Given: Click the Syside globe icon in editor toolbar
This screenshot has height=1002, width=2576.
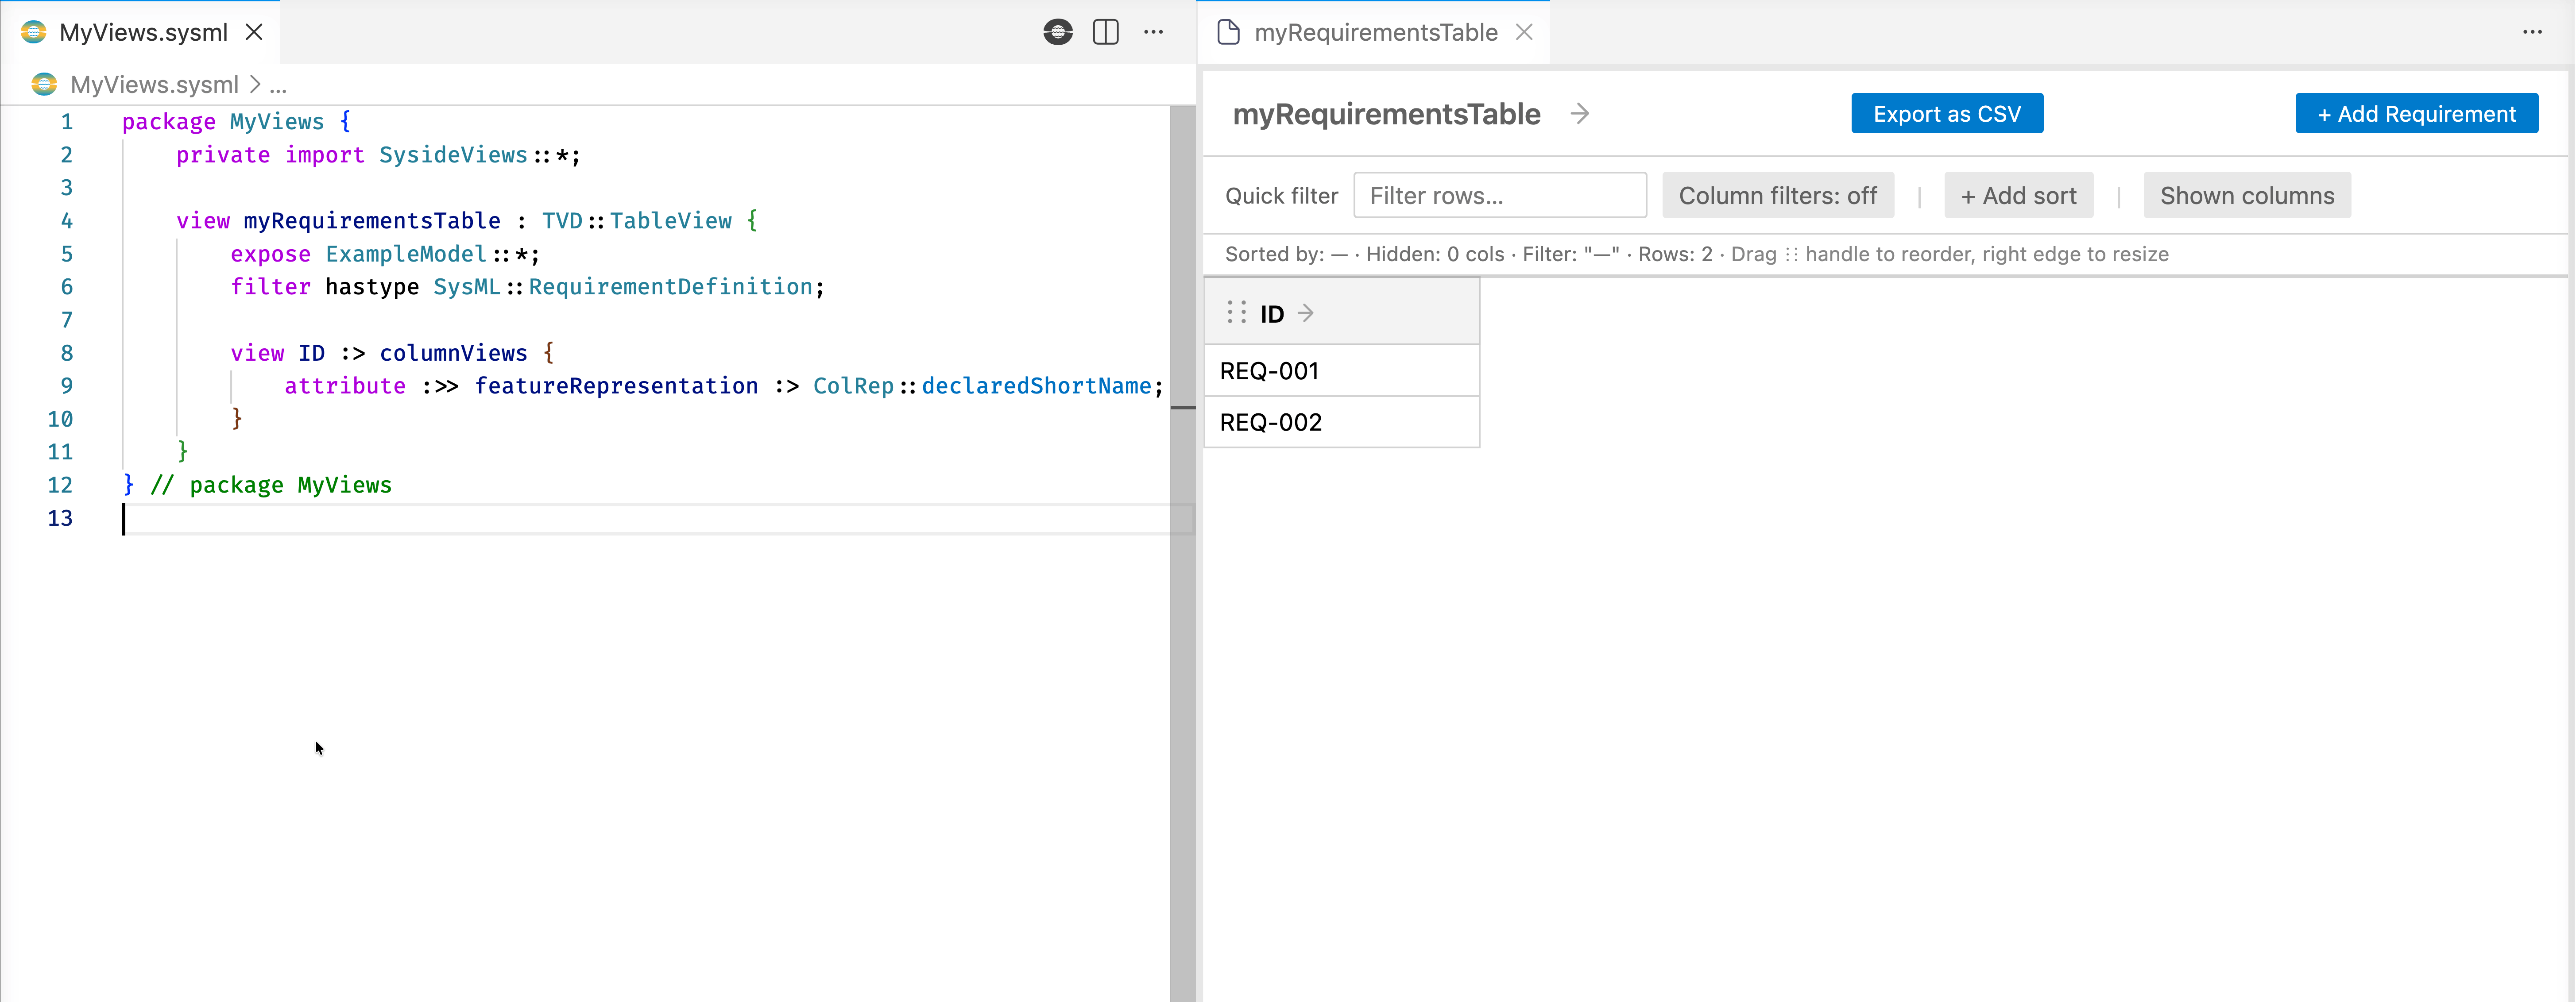Looking at the screenshot, I should pos(1058,32).
